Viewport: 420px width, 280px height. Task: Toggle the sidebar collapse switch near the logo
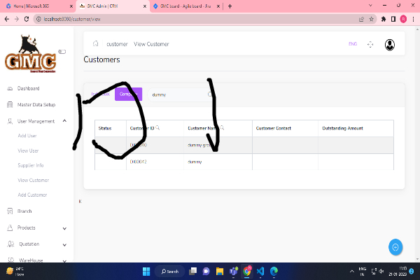pyautogui.click(x=62, y=51)
